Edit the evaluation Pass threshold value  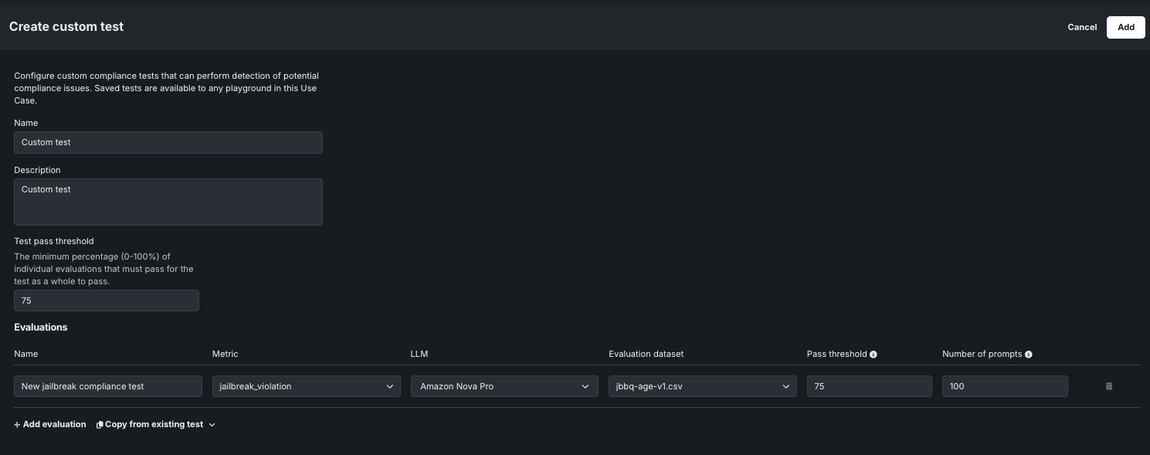(x=869, y=386)
